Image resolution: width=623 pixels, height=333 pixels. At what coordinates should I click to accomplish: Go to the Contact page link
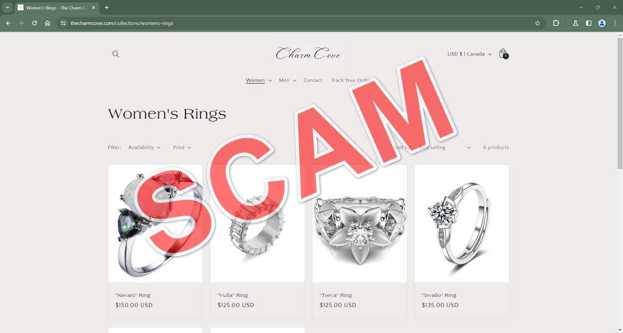313,80
